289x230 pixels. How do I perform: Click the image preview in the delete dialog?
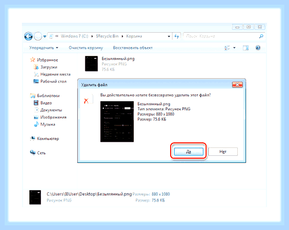click(117, 122)
